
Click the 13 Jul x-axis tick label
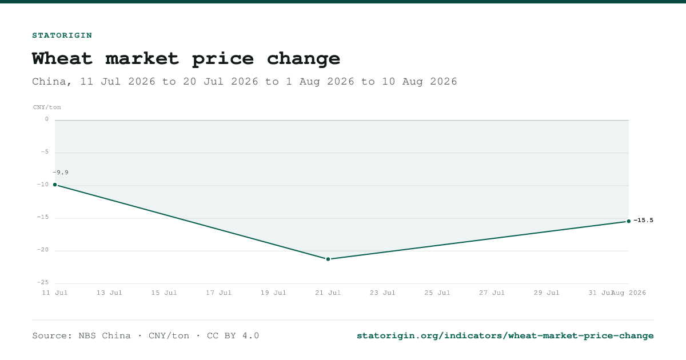click(x=109, y=293)
